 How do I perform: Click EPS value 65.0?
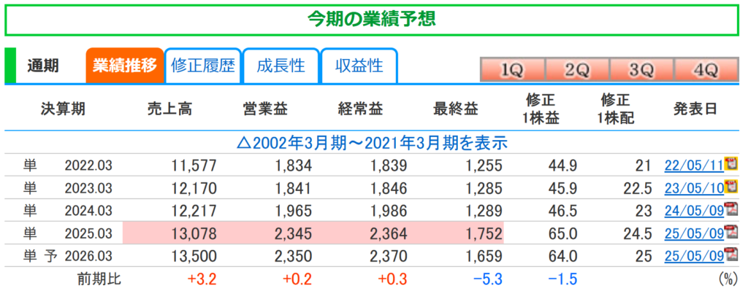pyautogui.click(x=563, y=234)
